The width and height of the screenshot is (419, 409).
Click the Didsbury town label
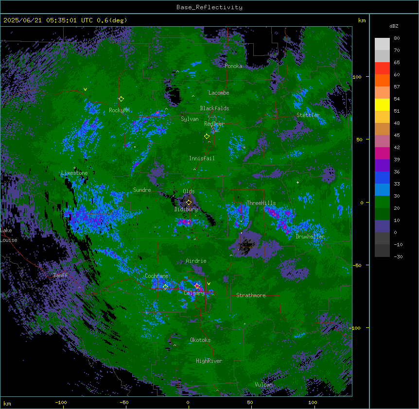coord(186,209)
